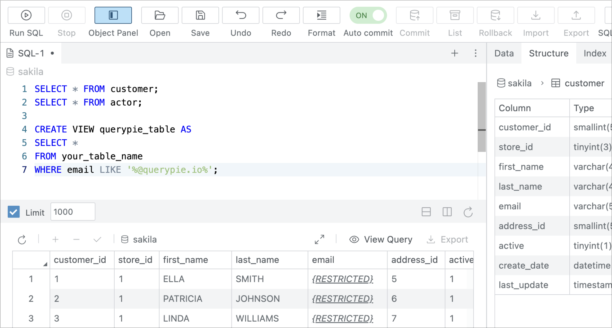Screen dimensions: 612x328
Task: Click the grid corner sort triangle
Action: (45, 264)
